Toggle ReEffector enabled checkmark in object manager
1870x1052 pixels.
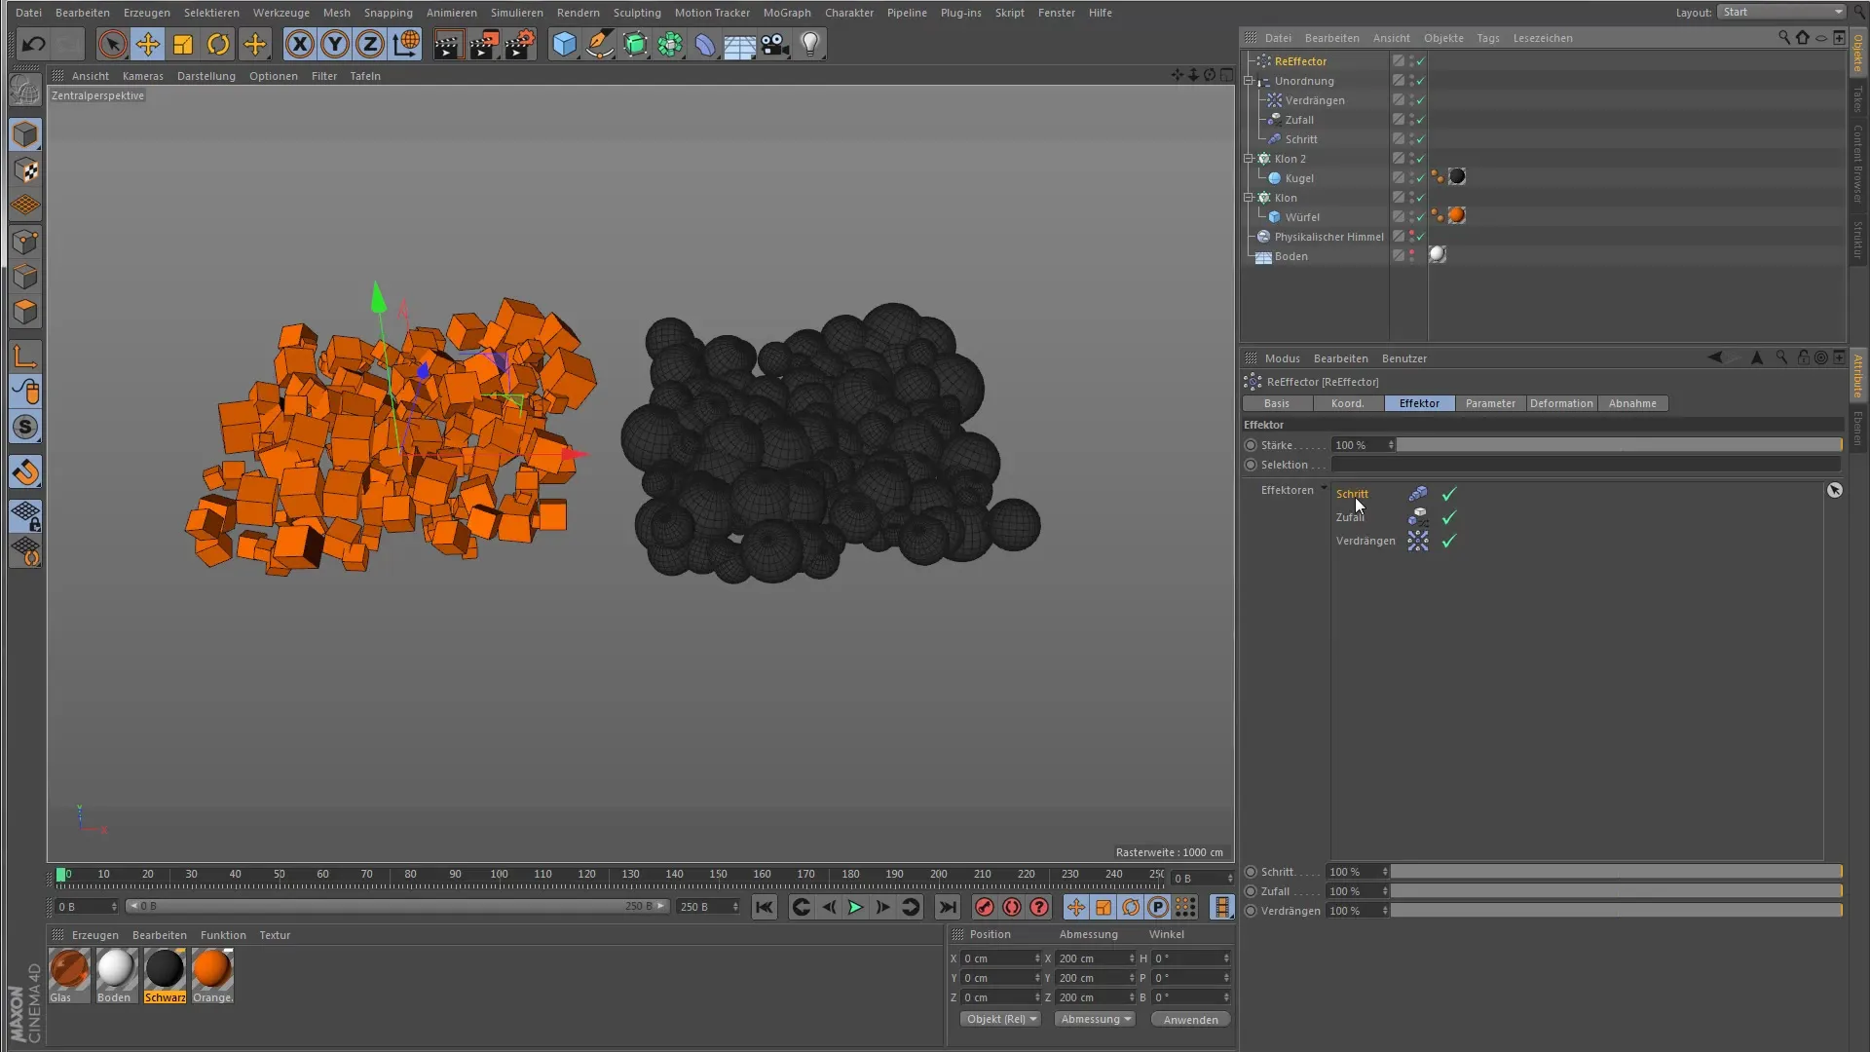point(1421,60)
